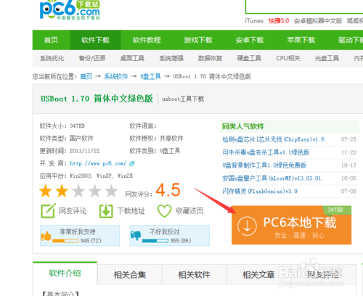
Task: Switch to the 相关软件 tab
Action: (x=194, y=274)
